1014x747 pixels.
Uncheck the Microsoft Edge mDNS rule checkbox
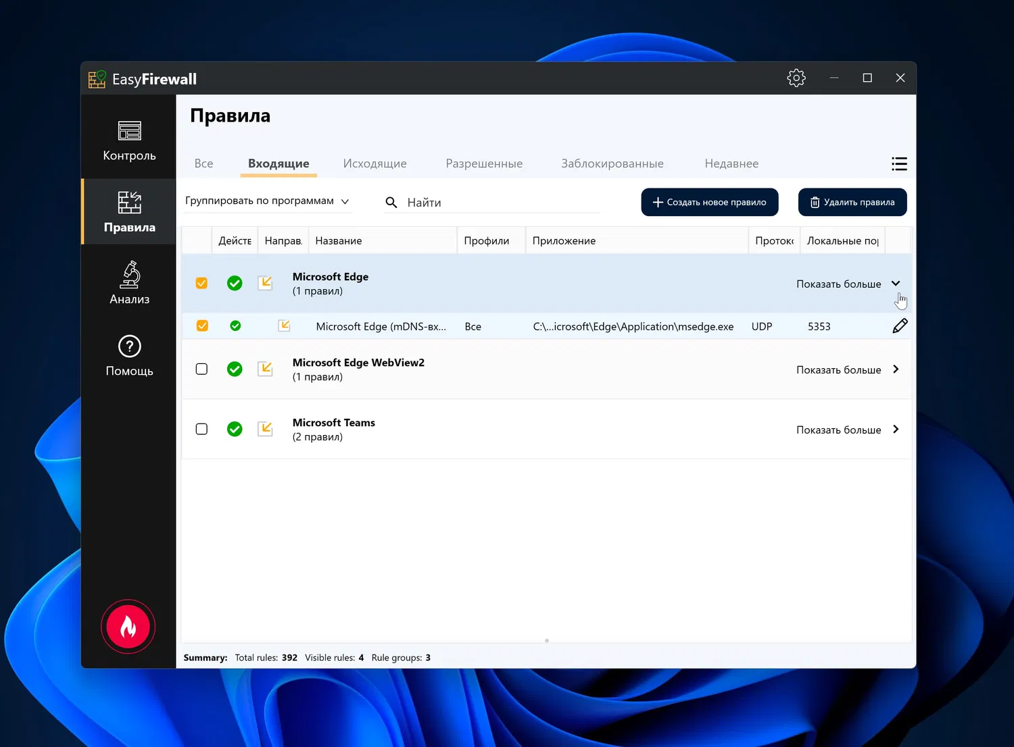pyautogui.click(x=202, y=326)
